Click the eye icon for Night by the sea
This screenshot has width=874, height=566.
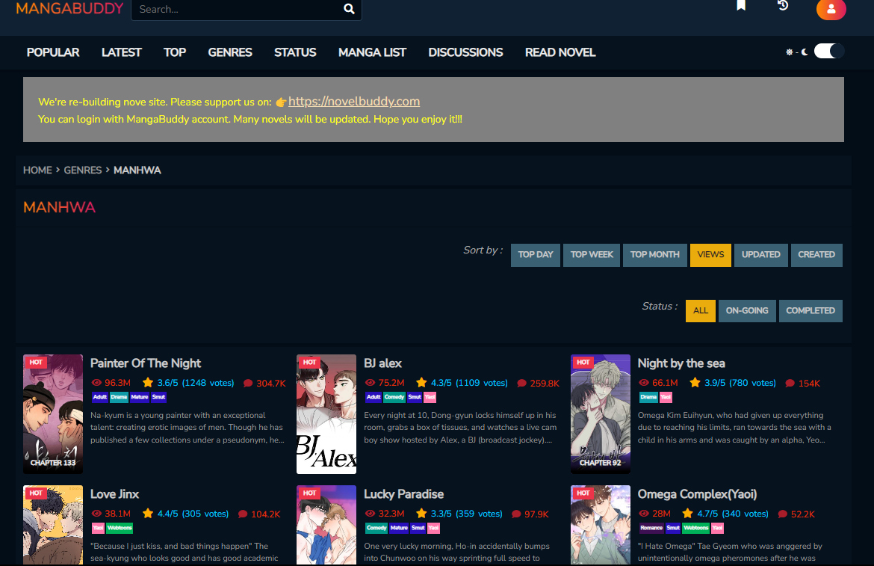(644, 383)
